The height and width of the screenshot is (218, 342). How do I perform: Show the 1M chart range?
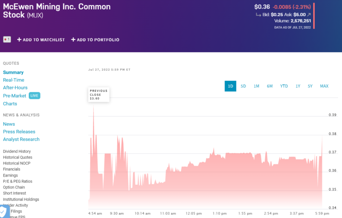pos(256,86)
